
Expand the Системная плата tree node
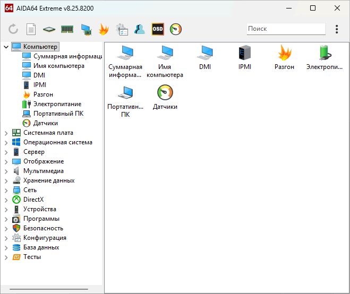[6, 133]
